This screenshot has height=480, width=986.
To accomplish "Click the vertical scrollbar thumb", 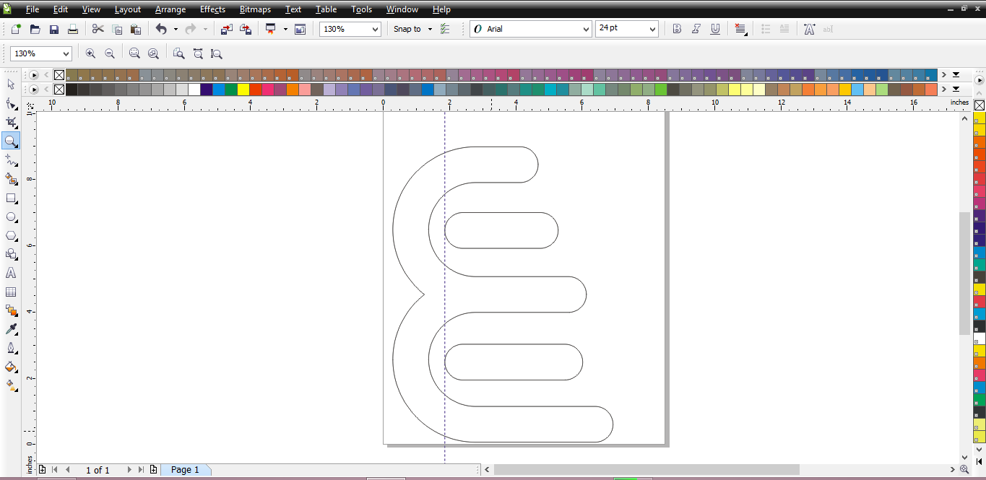I will point(965,274).
